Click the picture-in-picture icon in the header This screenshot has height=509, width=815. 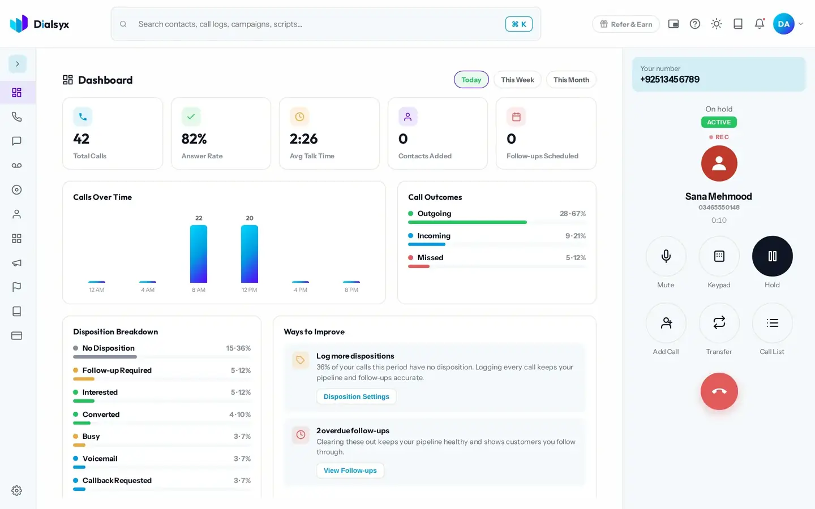[674, 24]
